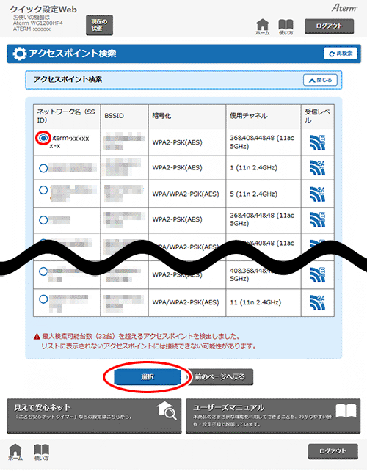The image size is (367, 471).
Task: Click 前のページへ戻る button
Action: 220,376
